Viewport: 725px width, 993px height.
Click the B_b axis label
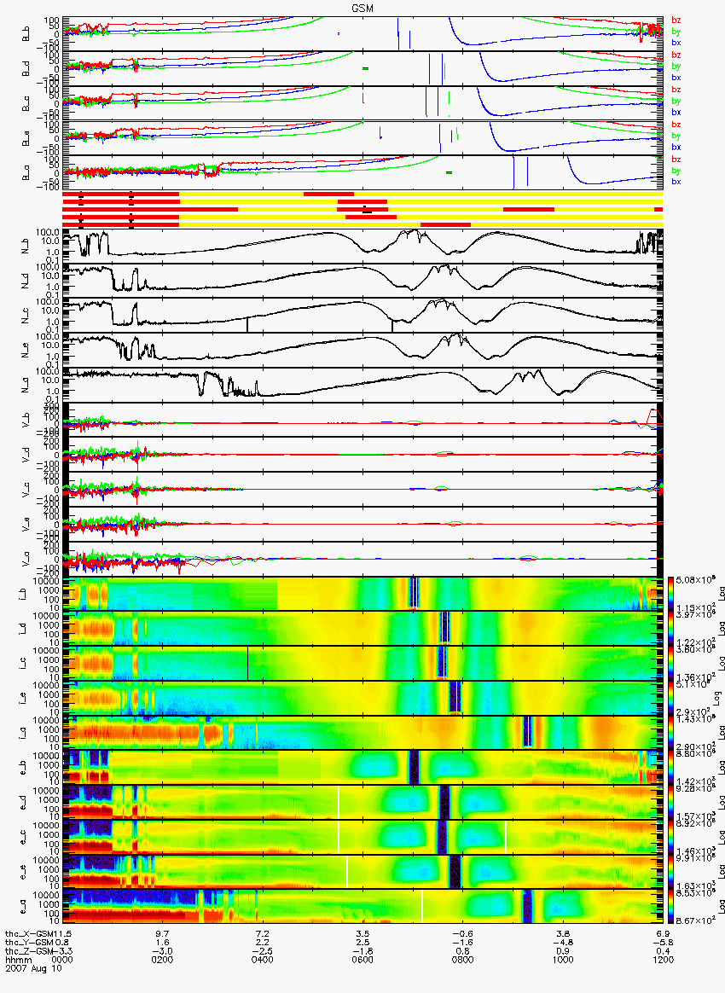point(26,33)
